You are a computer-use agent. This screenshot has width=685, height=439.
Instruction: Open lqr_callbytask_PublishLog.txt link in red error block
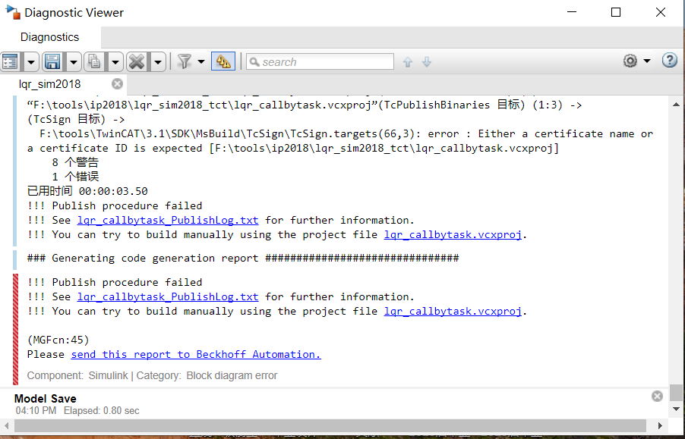[168, 297]
